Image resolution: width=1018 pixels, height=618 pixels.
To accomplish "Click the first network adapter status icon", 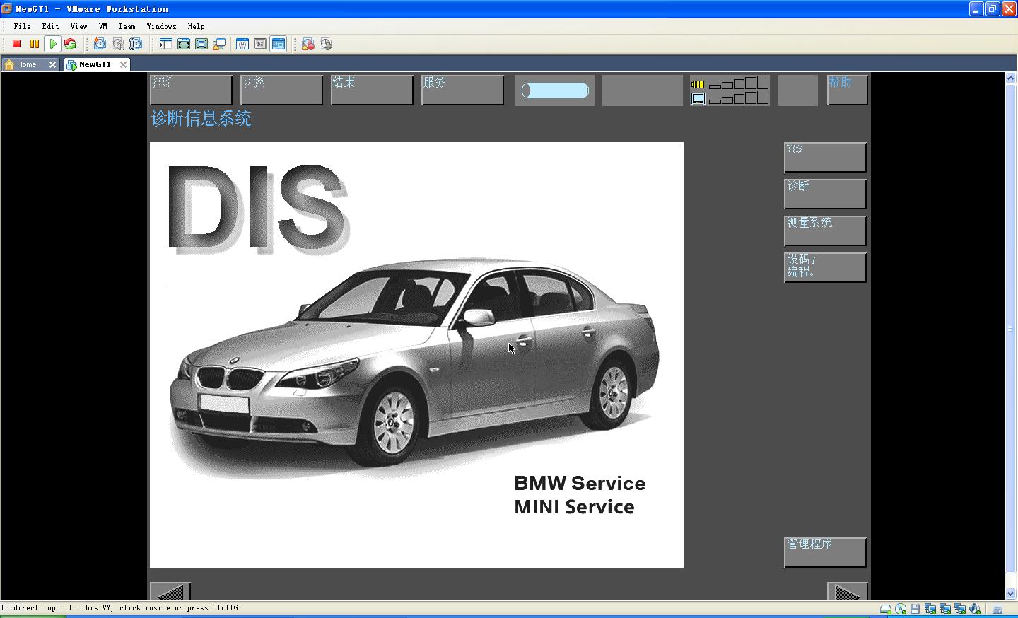I will pos(930,609).
